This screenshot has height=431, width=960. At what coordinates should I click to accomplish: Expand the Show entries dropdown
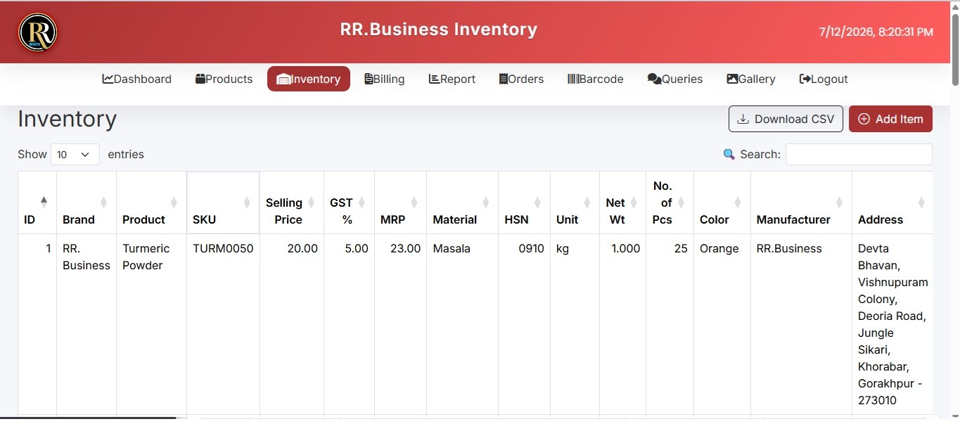pos(75,154)
